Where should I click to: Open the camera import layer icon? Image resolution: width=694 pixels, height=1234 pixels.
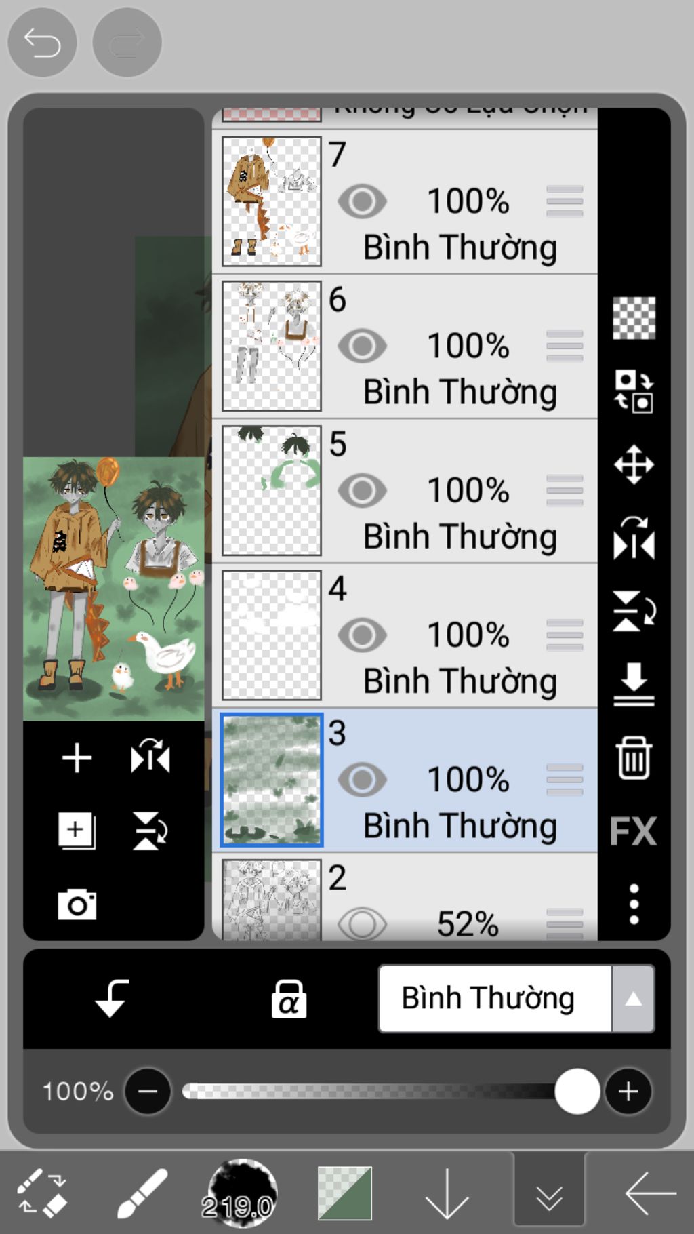[77, 904]
